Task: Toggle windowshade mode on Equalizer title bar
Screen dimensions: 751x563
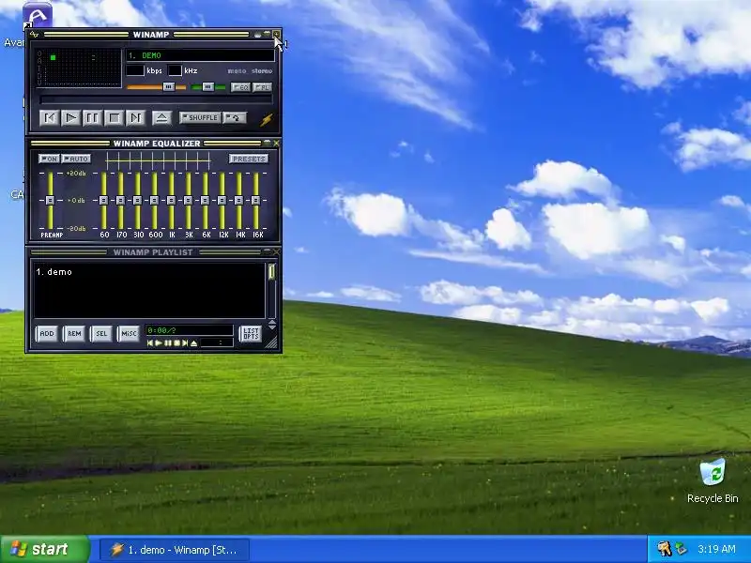Action: coord(268,144)
